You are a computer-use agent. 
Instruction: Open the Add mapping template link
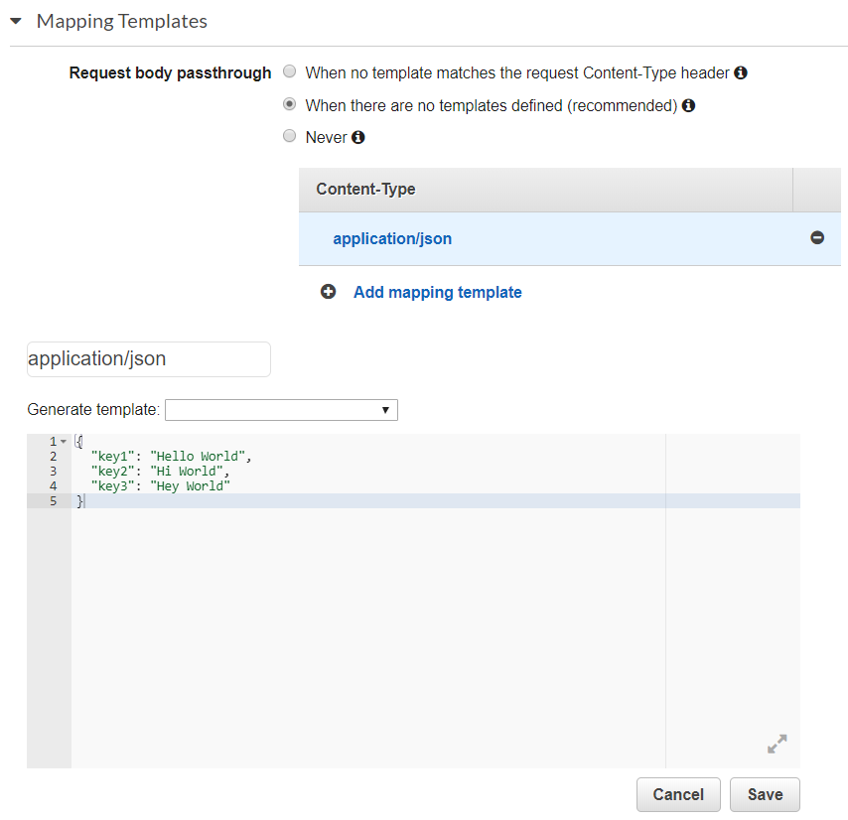tap(437, 291)
